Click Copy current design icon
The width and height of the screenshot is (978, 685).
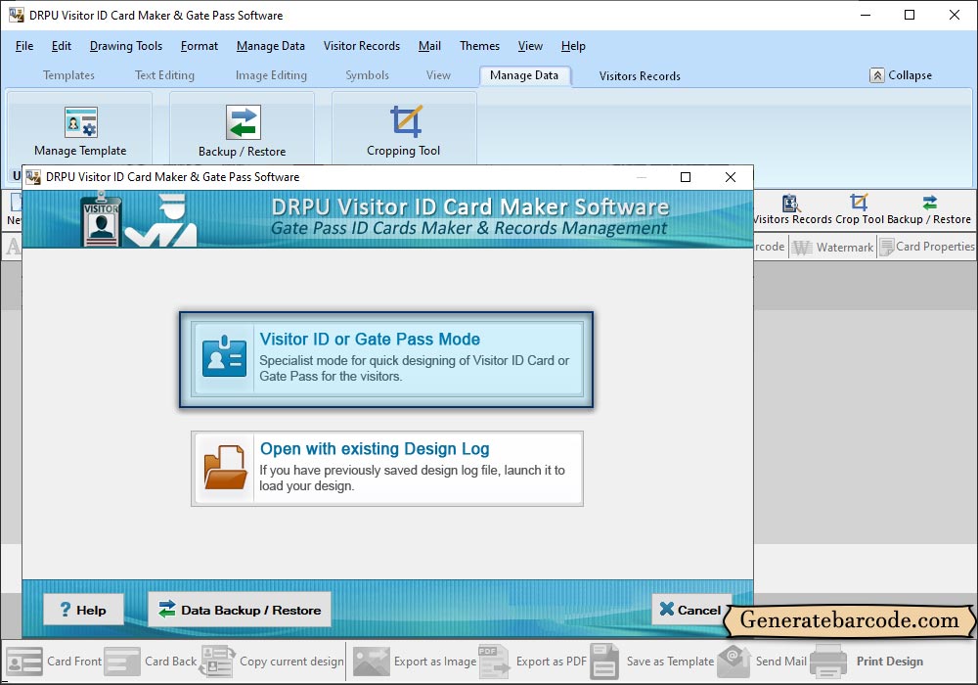217,662
